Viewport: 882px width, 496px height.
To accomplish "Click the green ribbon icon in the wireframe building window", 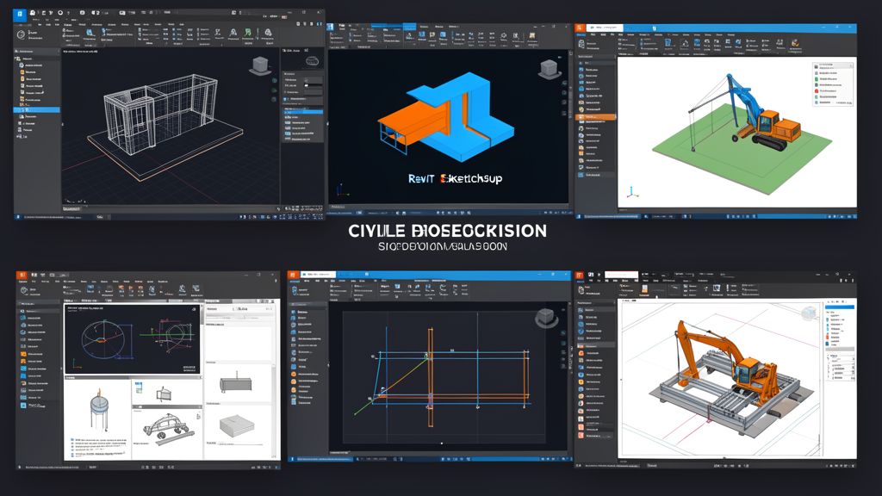I will click(x=248, y=33).
